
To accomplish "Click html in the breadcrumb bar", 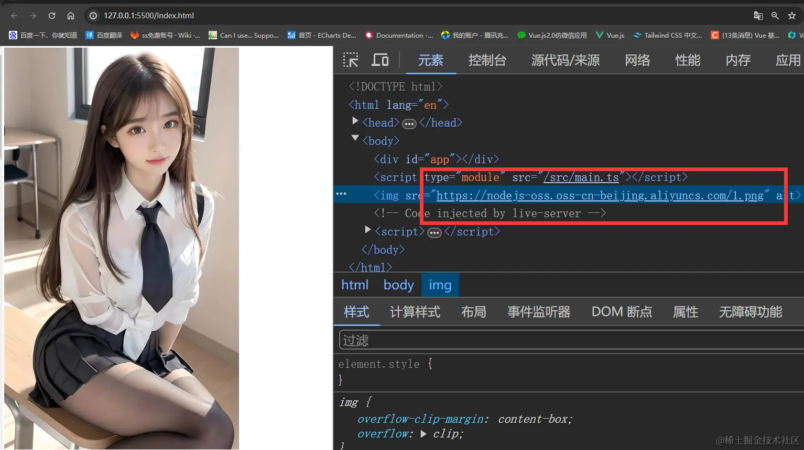I will (355, 285).
